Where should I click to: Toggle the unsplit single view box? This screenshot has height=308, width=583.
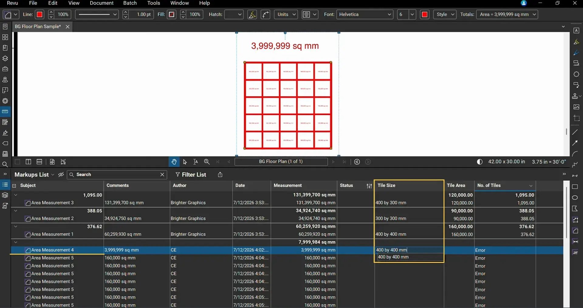coord(18,162)
